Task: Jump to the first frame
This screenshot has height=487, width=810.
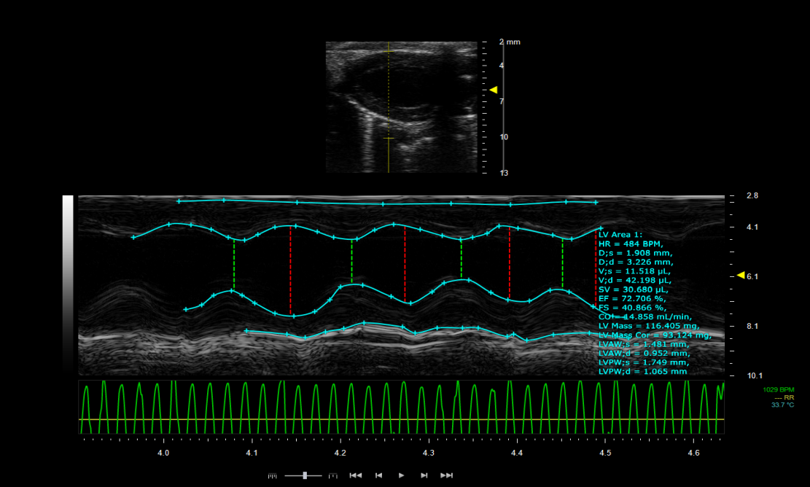Action: click(x=356, y=475)
